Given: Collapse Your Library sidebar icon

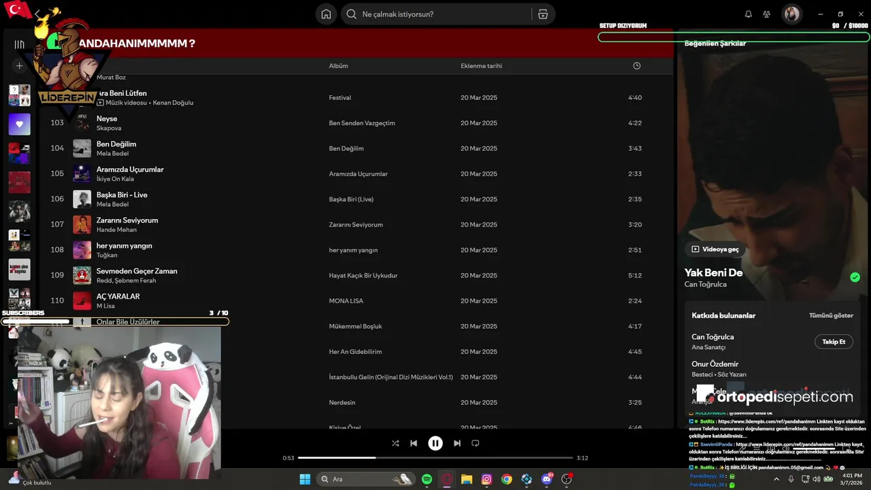Looking at the screenshot, I should click(x=19, y=44).
